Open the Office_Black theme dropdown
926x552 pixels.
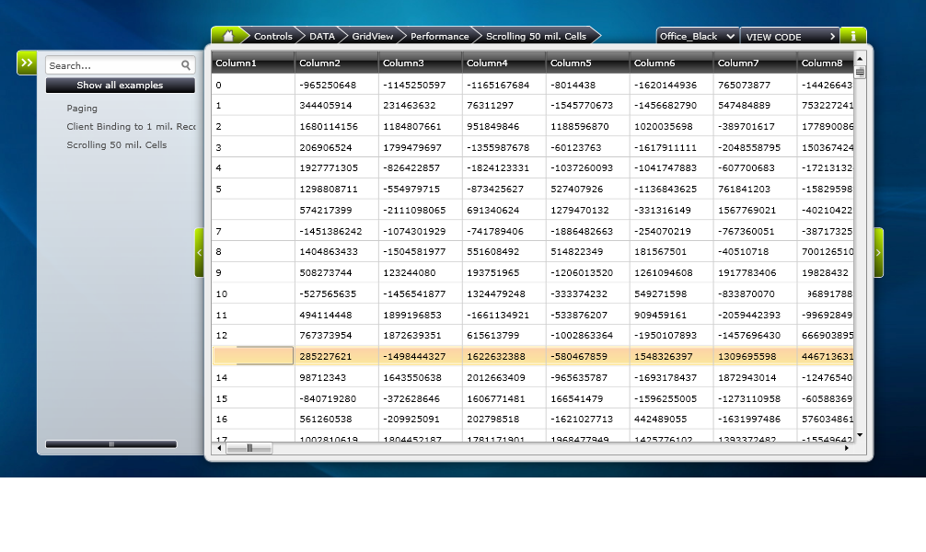coord(698,36)
